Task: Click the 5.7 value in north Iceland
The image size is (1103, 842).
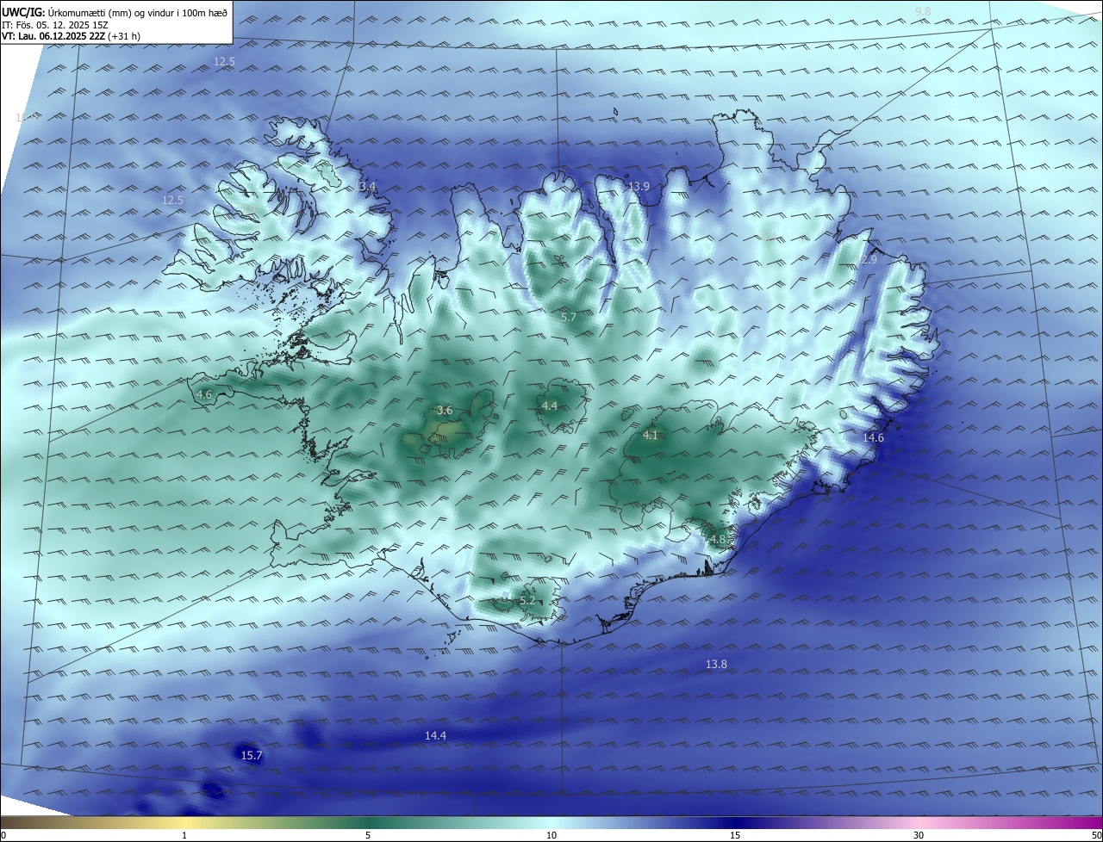Action: pyautogui.click(x=569, y=318)
